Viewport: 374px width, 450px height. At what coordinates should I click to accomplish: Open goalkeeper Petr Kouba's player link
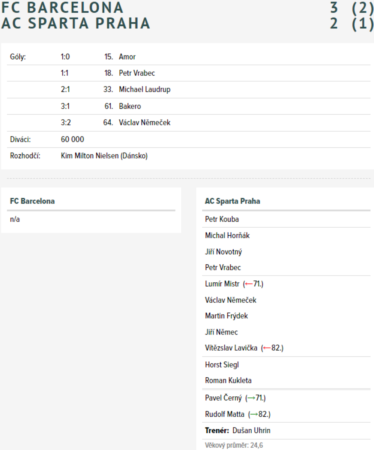click(222, 219)
